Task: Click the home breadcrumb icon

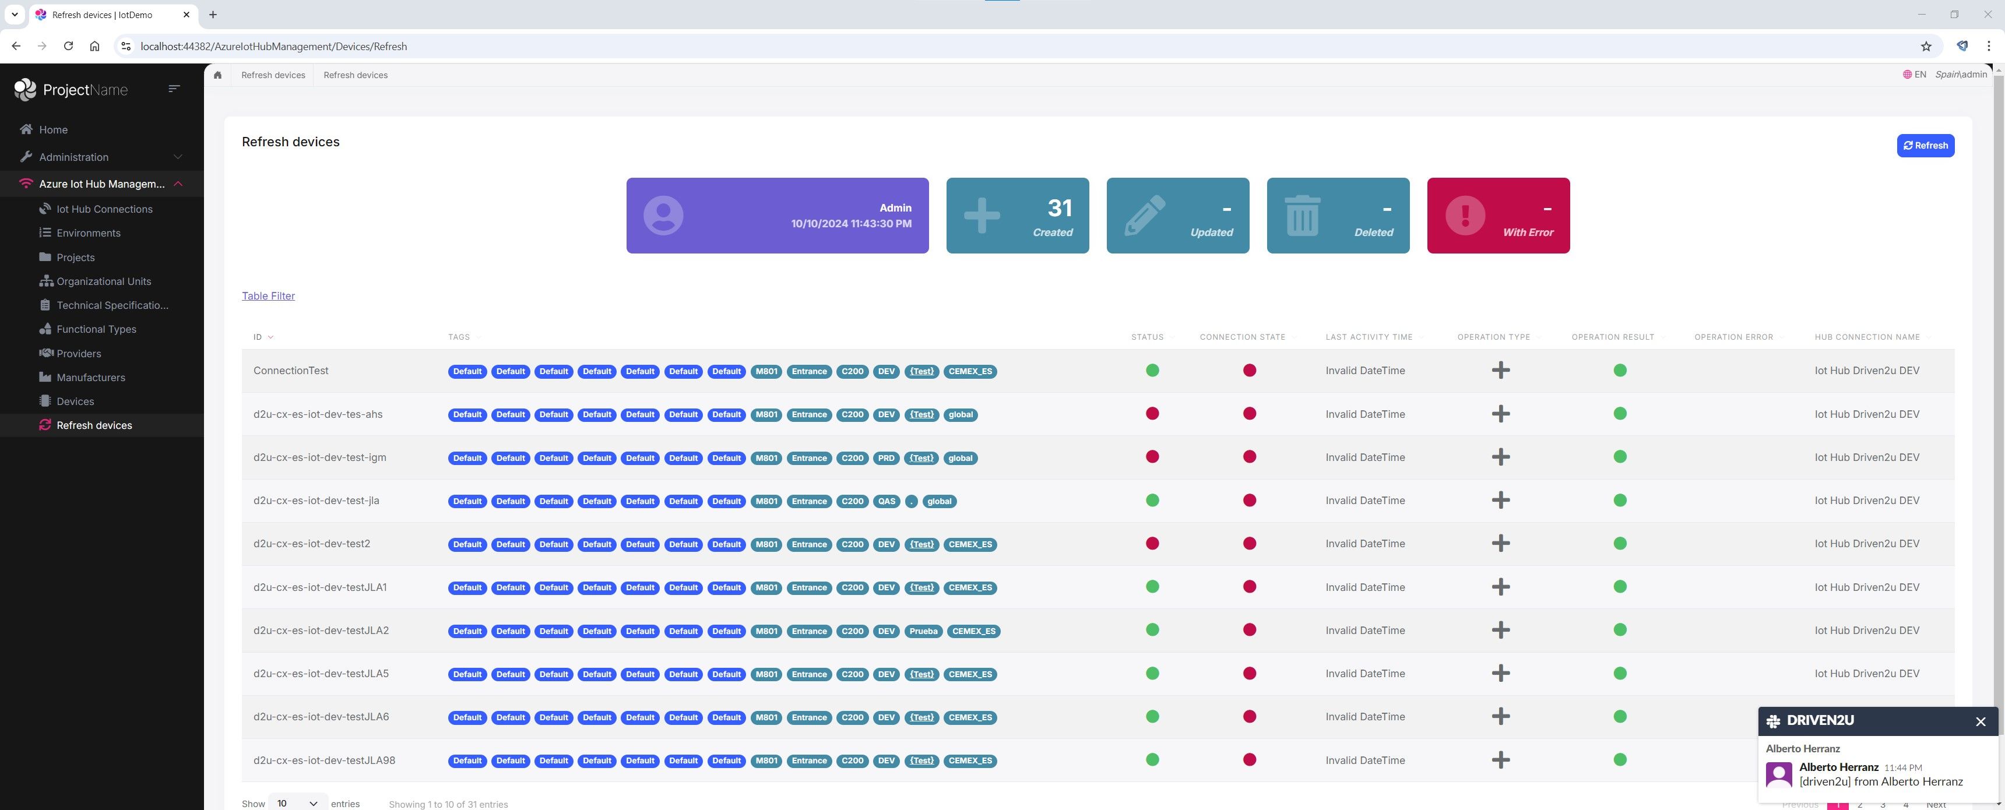Action: pyautogui.click(x=218, y=76)
